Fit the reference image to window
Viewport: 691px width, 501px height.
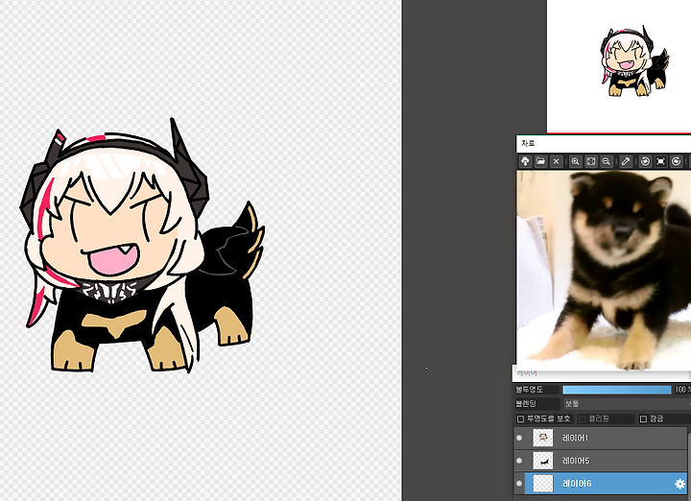click(591, 161)
